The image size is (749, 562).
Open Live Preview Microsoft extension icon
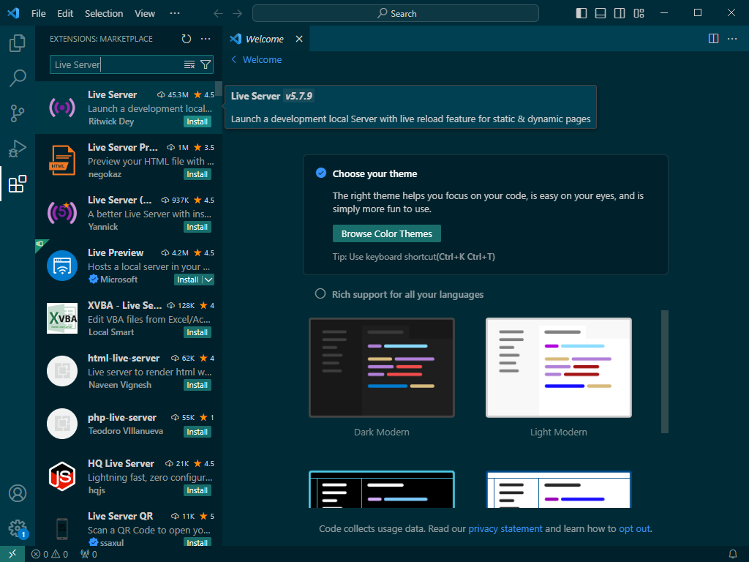[62, 266]
